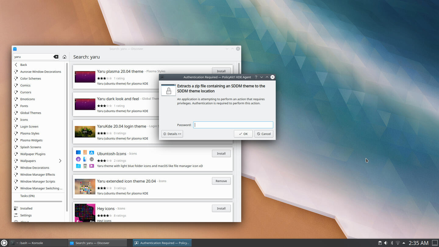Switch to Discover taskbar entry
Viewport: 439px width, 247px height.
tap(98, 243)
